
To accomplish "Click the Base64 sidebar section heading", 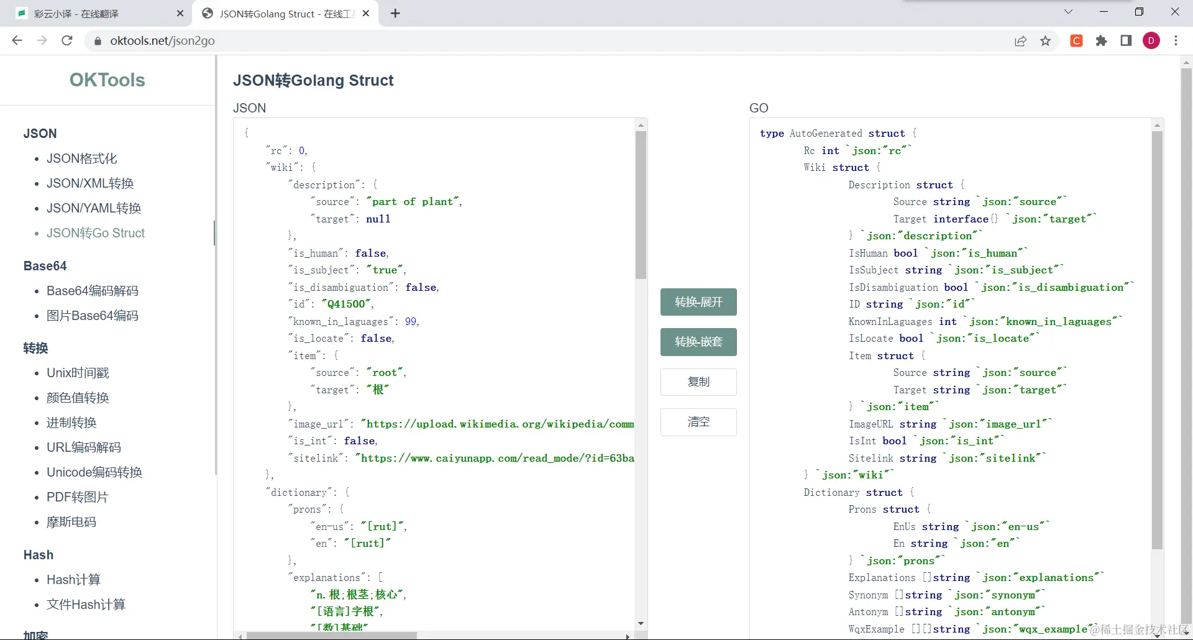I will [45, 266].
